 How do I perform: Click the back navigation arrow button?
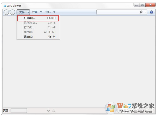pyautogui.click(x=6, y=12)
